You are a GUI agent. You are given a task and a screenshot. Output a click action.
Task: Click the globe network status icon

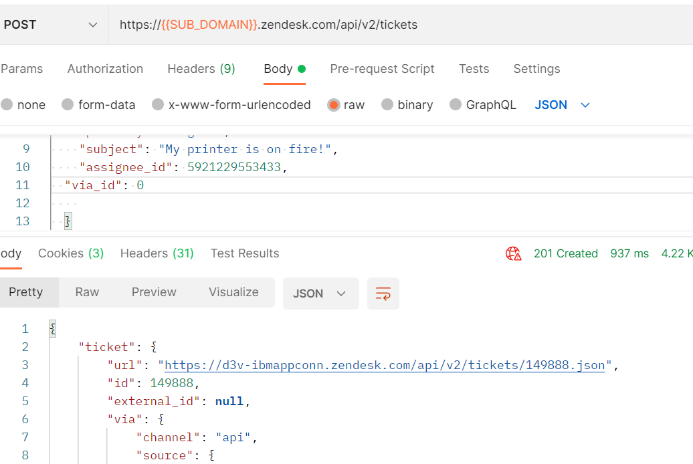[513, 253]
